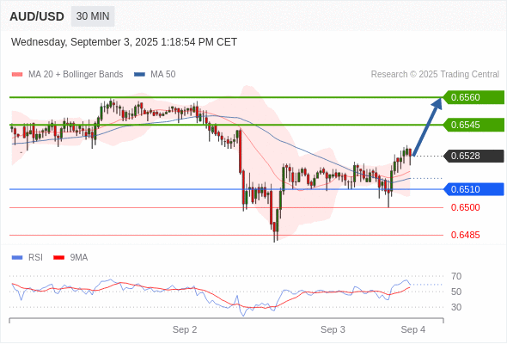Select the 0.6560 resistance price tag
The image size is (507, 344).
473,97
